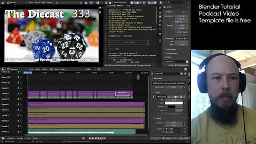Toggle mute checkbox for Channel 5
256x144 pixels.
click(18, 110)
